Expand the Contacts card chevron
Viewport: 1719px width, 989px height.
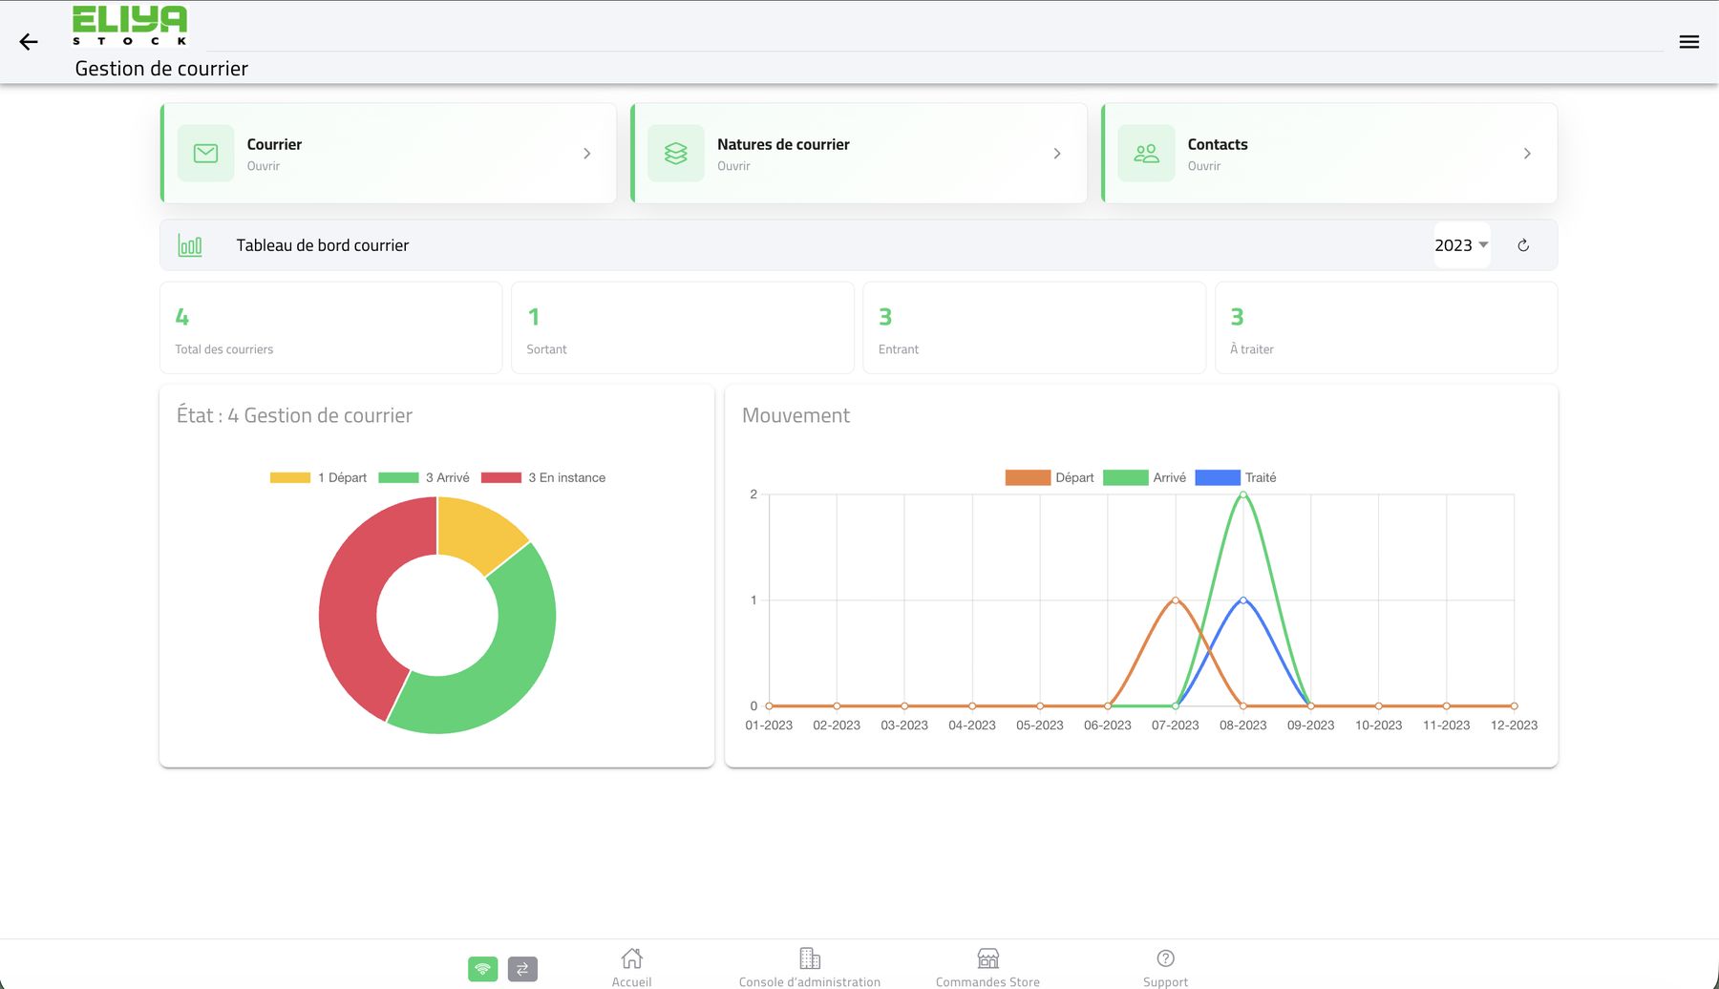[x=1527, y=153]
